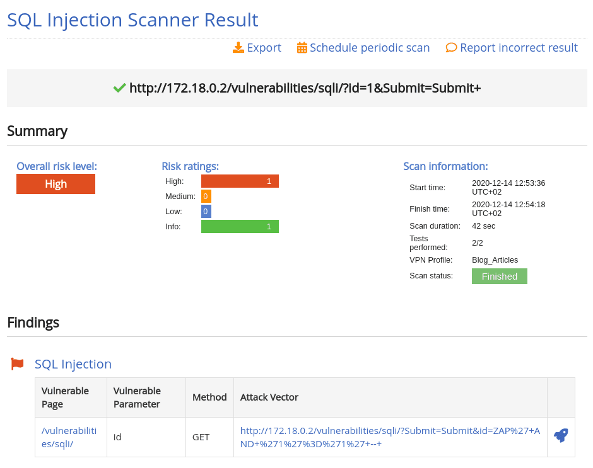Screen dimensions: 593x468
Task: Click the speech bubble icon for reporting results
Action: 451,47
